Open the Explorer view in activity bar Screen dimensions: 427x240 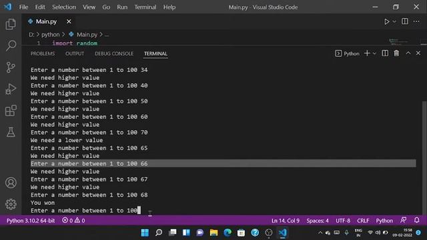[x=11, y=24]
